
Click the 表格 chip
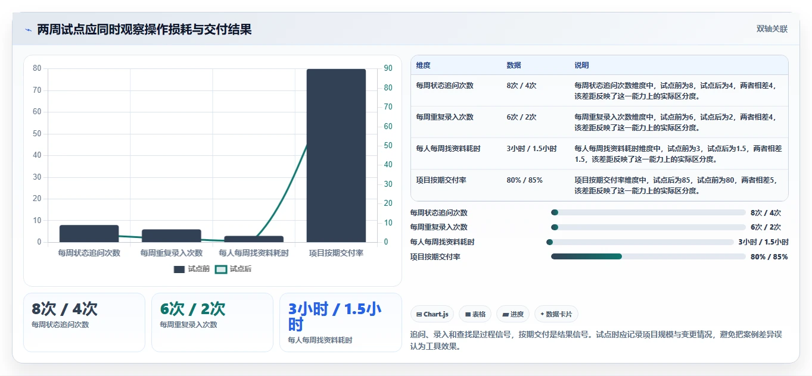click(x=475, y=314)
